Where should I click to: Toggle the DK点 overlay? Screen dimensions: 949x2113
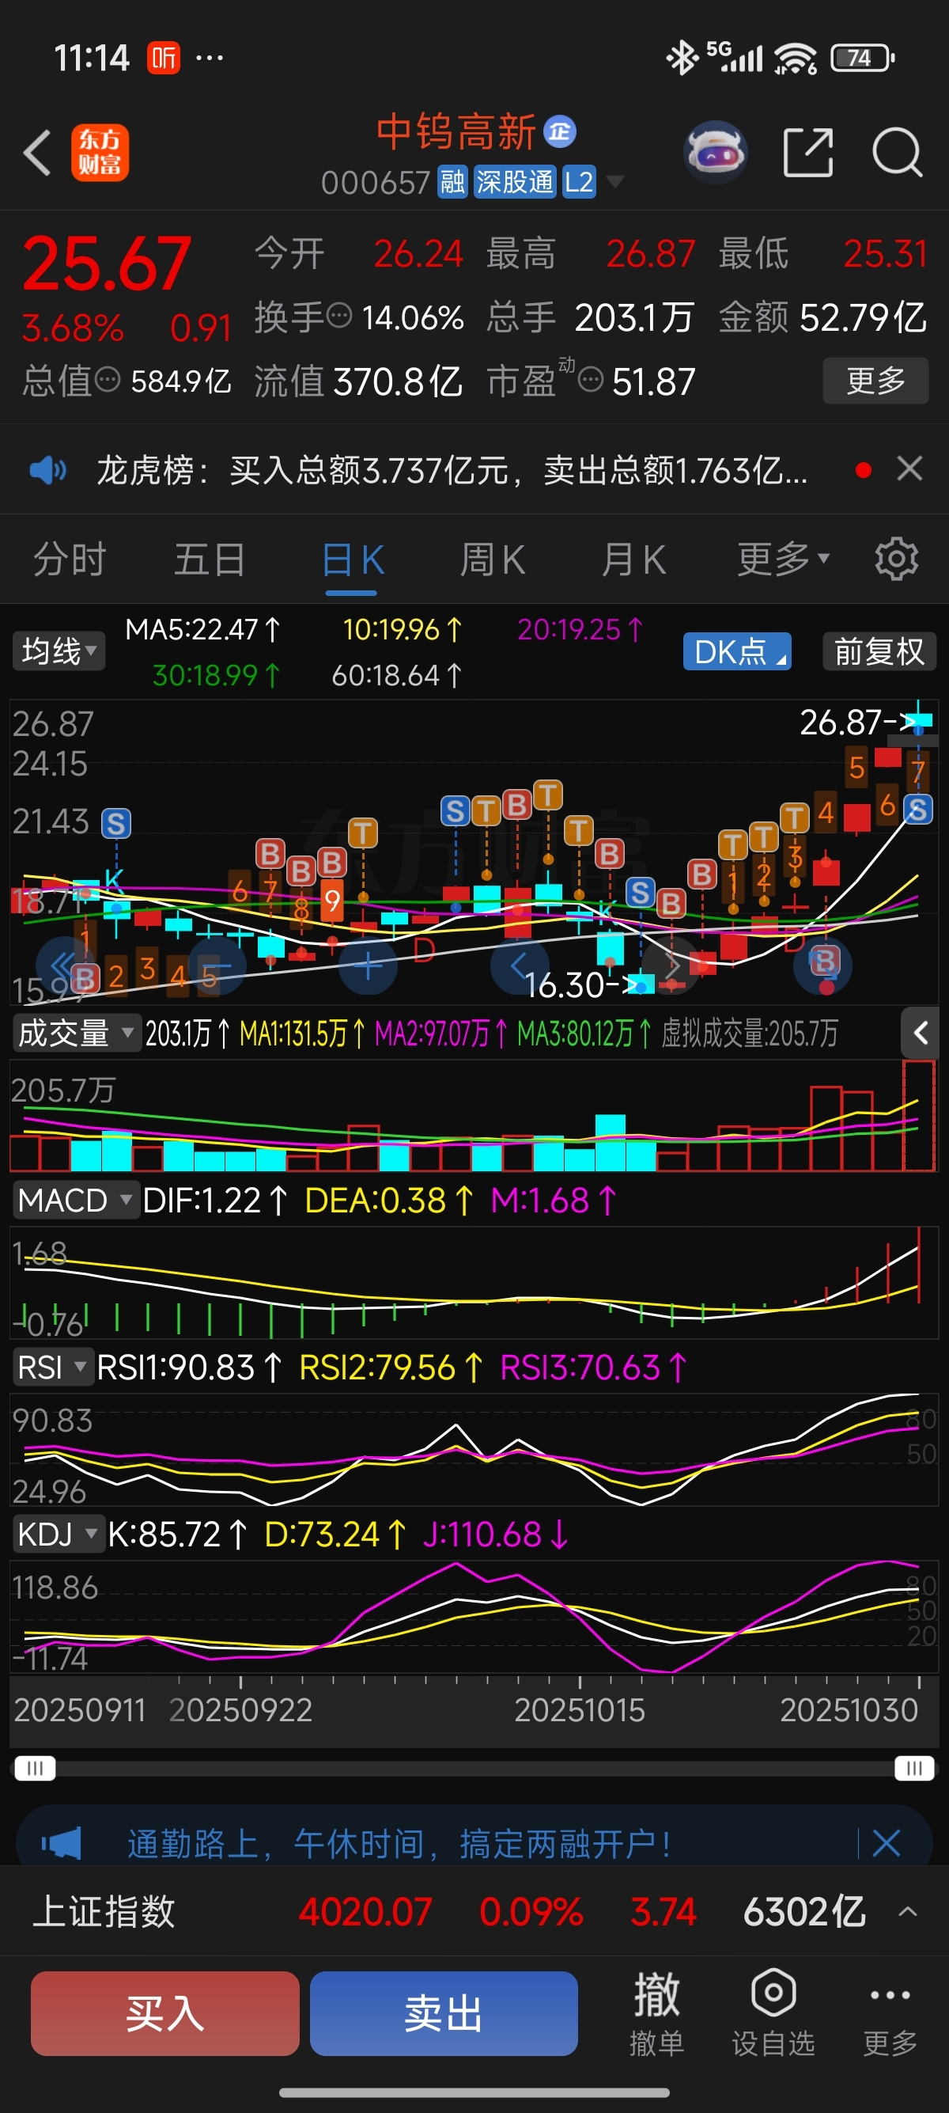tap(737, 651)
